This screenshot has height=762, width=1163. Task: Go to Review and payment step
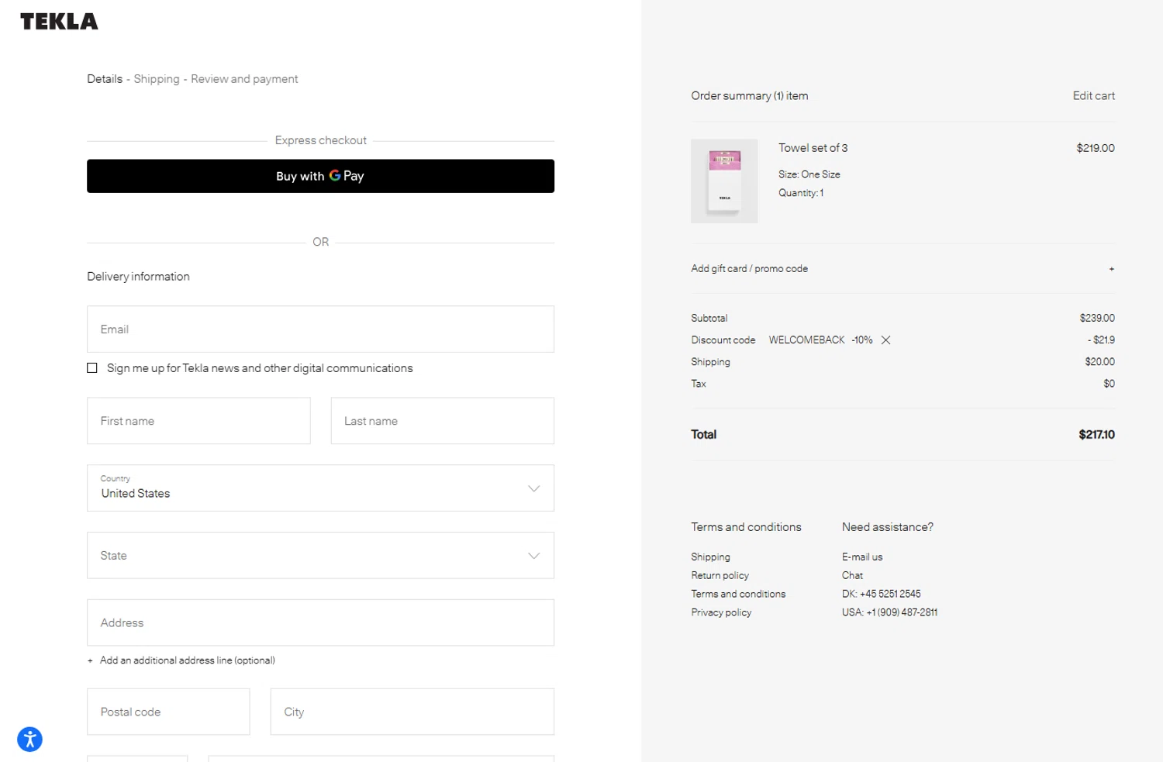244,79
